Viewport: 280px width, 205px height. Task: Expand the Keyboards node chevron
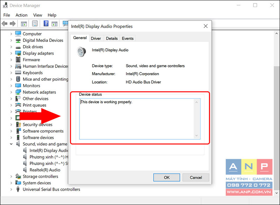tap(11, 73)
